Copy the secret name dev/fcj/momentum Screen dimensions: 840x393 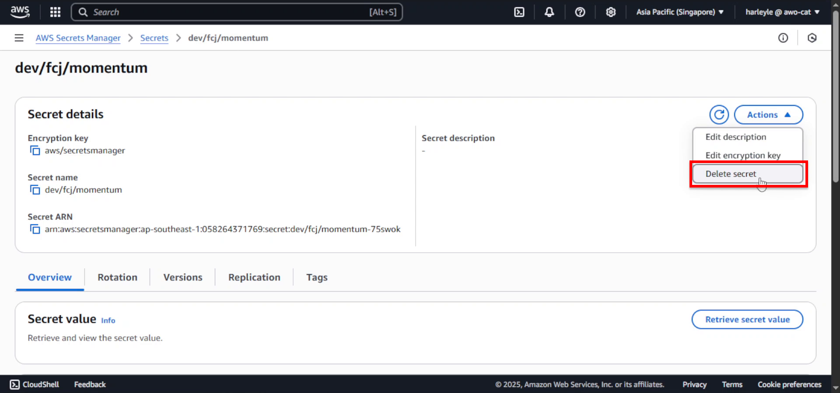pyautogui.click(x=35, y=190)
